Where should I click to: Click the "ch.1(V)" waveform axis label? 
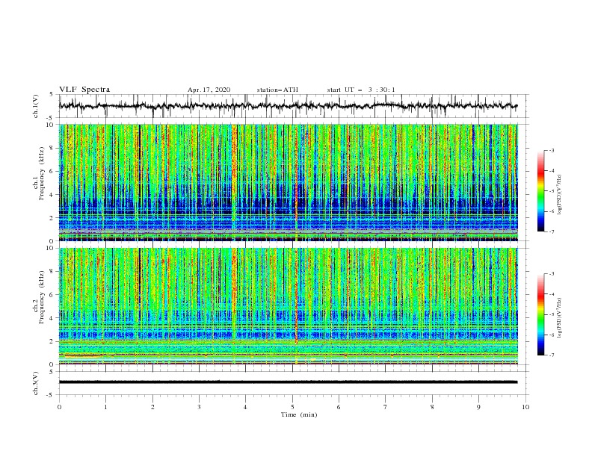[36, 106]
